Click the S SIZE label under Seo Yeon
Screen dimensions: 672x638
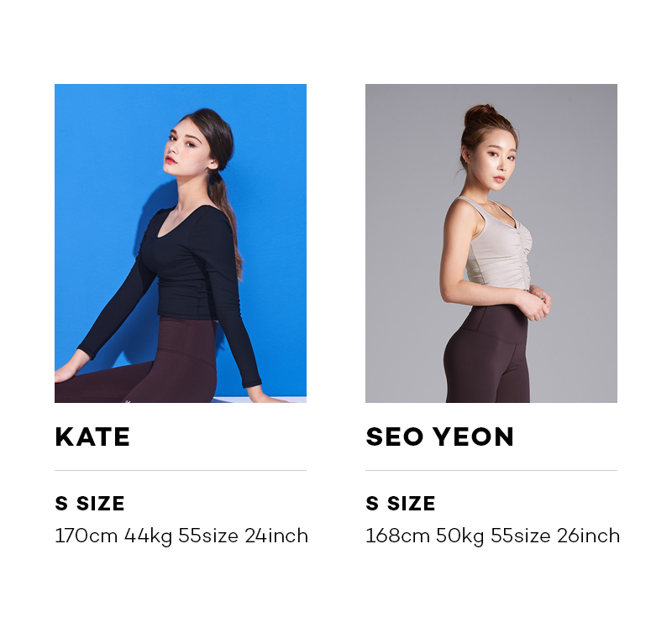pyautogui.click(x=401, y=504)
